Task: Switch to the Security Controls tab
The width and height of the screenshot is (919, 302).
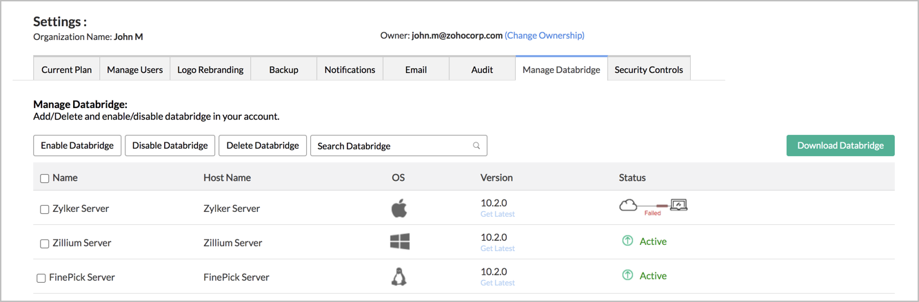Action: tap(649, 69)
